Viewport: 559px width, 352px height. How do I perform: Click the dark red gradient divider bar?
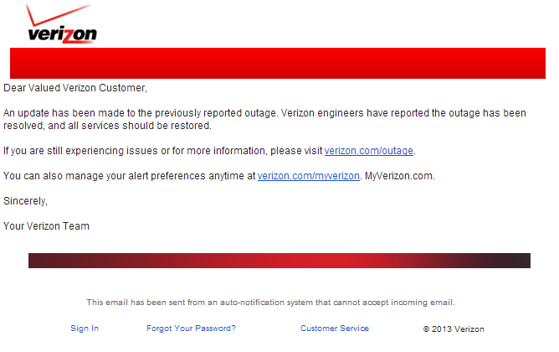coord(279,261)
